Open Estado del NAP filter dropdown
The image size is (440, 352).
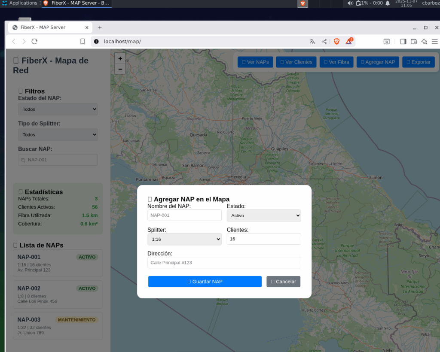pyautogui.click(x=58, y=109)
